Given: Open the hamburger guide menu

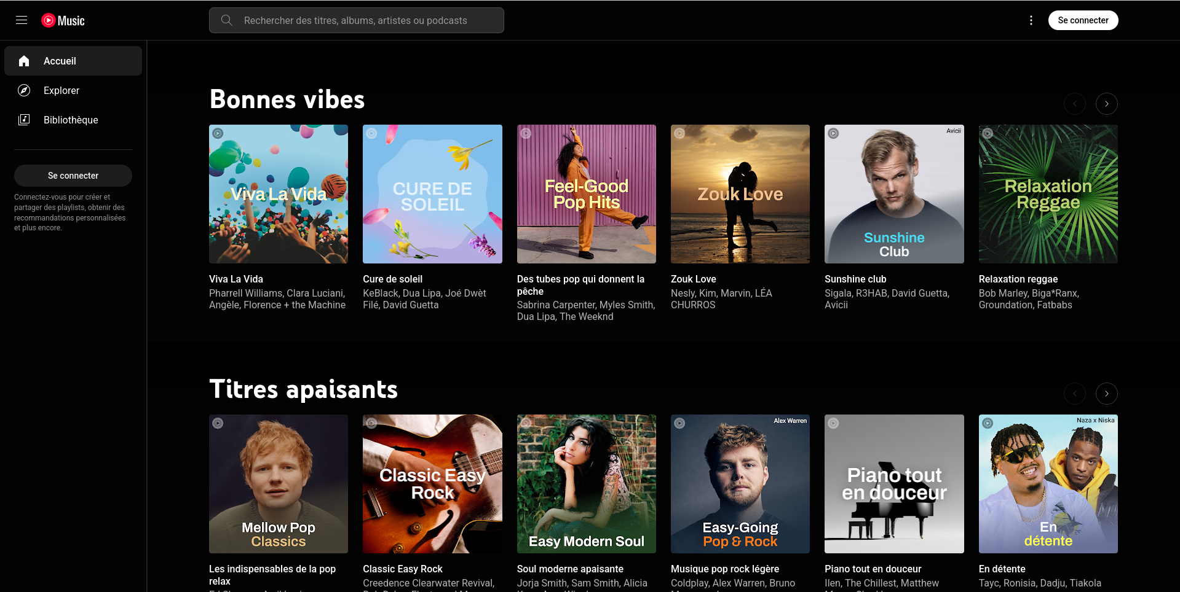Looking at the screenshot, I should [22, 20].
